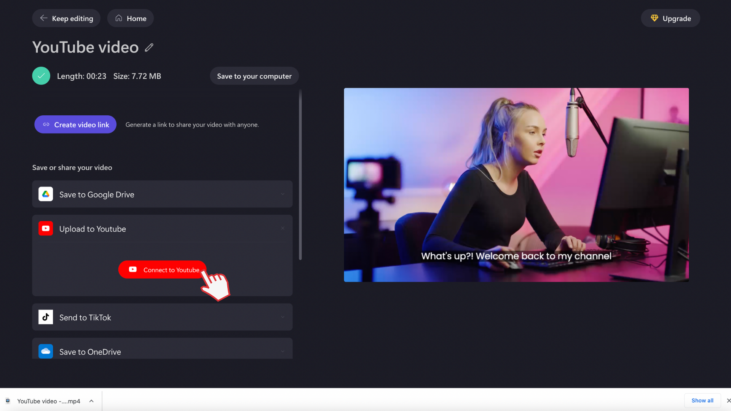Click the OneDrive cloud icon
The width and height of the screenshot is (731, 411).
tap(45, 351)
